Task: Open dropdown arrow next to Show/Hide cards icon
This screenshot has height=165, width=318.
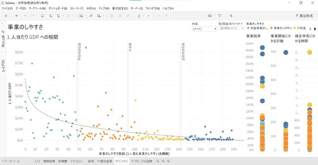Action: pyautogui.click(x=214, y=16)
